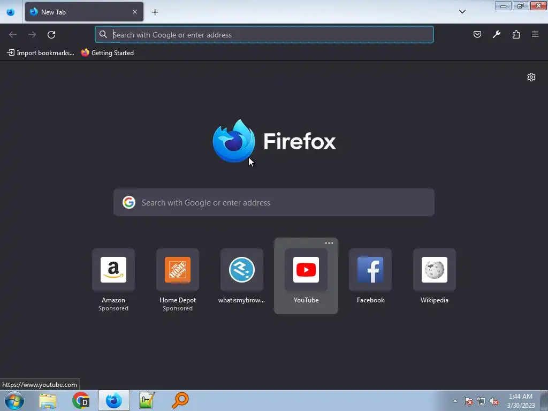Expand the list all tabs chevron
Viewport: 548px width, 411px height.
(462, 12)
